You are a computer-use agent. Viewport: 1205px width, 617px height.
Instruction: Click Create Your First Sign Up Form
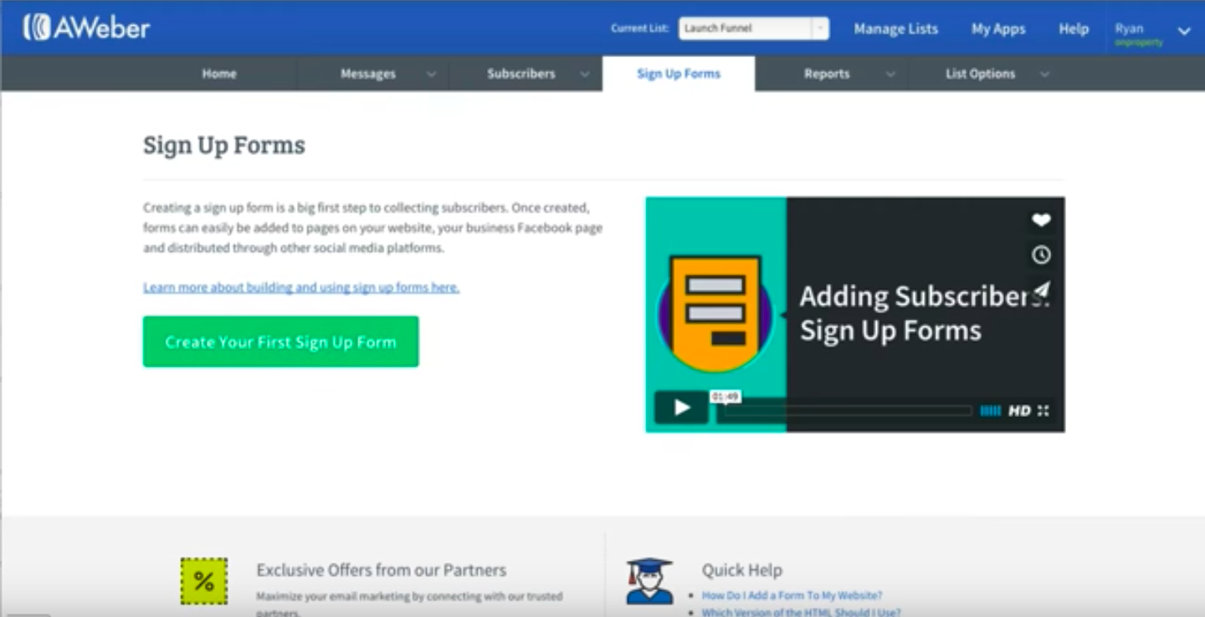281,342
